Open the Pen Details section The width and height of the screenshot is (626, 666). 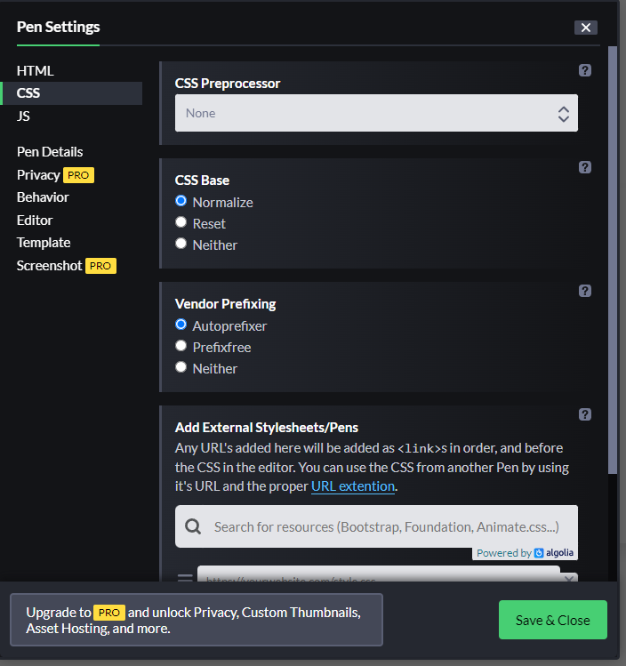click(x=50, y=152)
